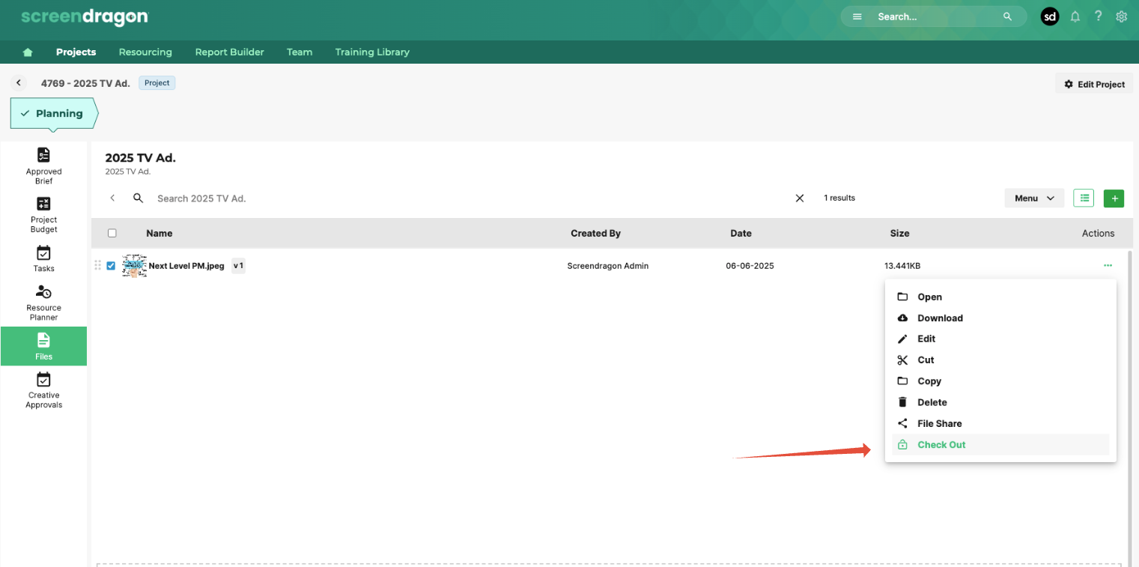
Task: Select Files sidebar item
Action: pos(43,346)
